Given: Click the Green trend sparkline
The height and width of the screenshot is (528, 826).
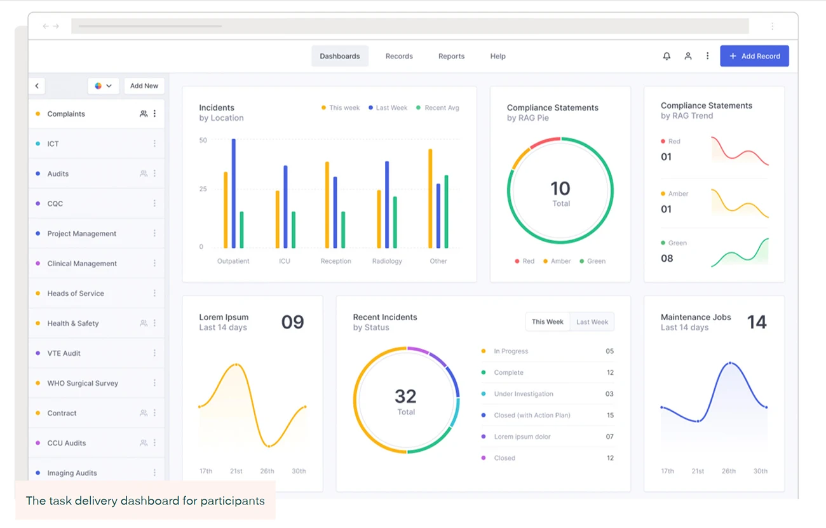Looking at the screenshot, I should (740, 252).
